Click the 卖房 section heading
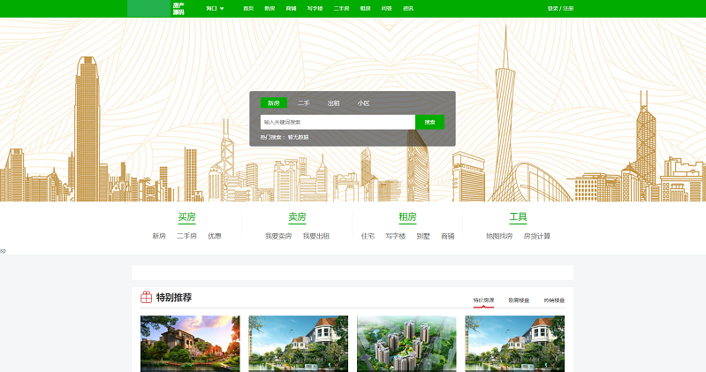The image size is (706, 372). (297, 217)
